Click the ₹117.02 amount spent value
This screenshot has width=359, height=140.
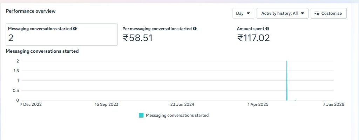(x=253, y=38)
